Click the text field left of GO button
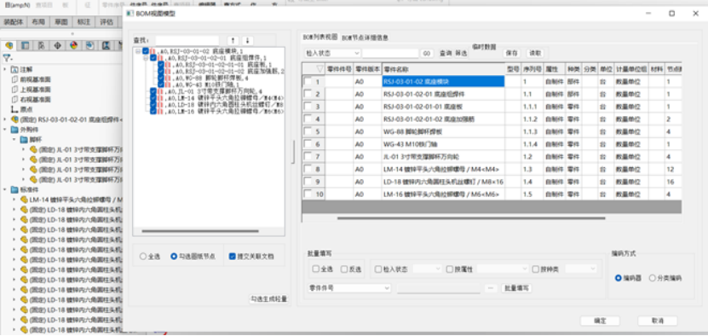Image resolution: width=708 pixels, height=336 pixels. coord(390,54)
